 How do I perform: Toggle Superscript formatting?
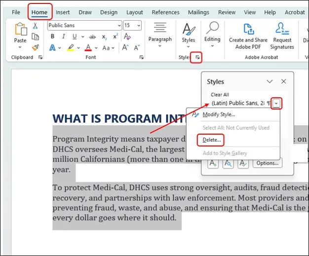tap(116, 36)
